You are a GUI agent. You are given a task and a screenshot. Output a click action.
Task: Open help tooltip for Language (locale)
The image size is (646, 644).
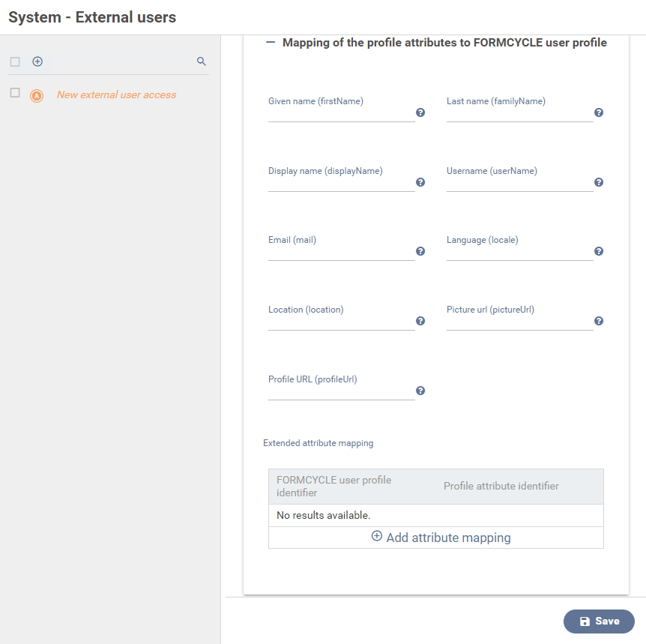point(599,251)
